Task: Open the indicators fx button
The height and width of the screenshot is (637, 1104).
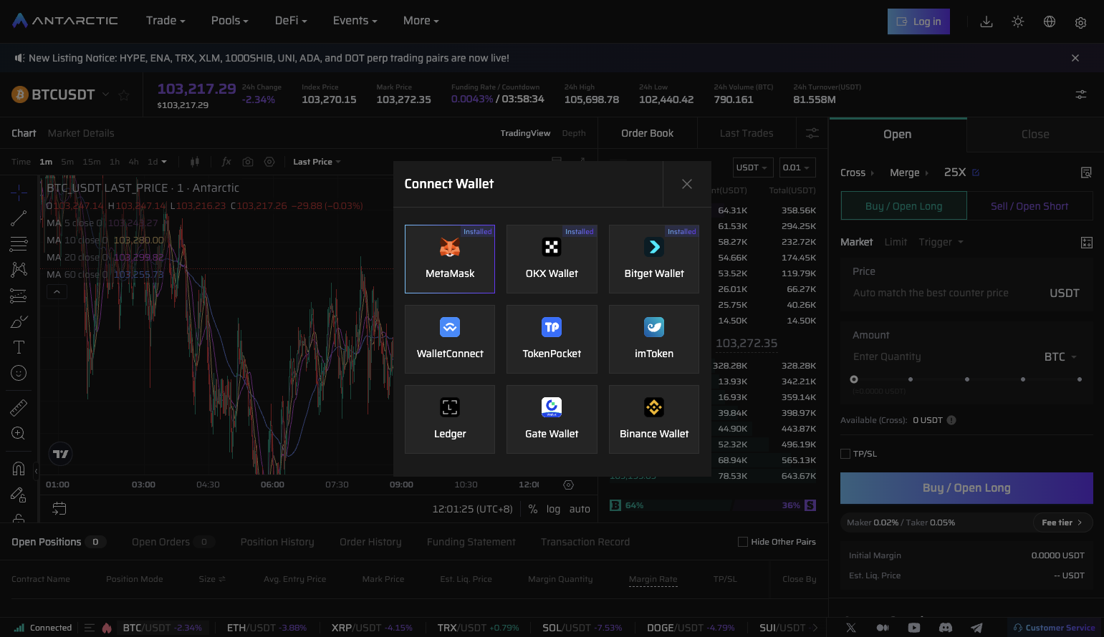Action: (226, 162)
